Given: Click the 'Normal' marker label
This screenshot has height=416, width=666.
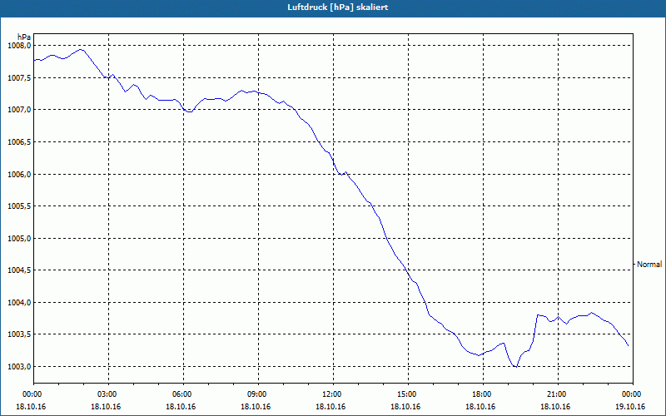Looking at the screenshot, I should pyautogui.click(x=649, y=265).
